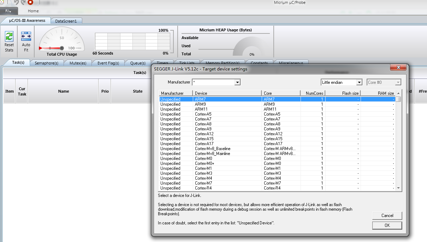
Task: Open the Task(s) tab
Action: coord(18,63)
